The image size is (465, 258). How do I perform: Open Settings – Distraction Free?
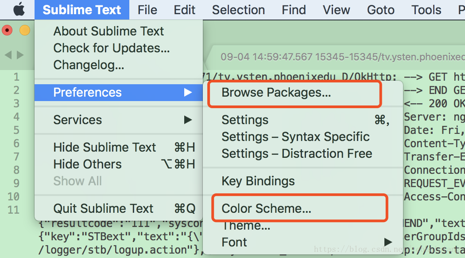[x=303, y=154]
